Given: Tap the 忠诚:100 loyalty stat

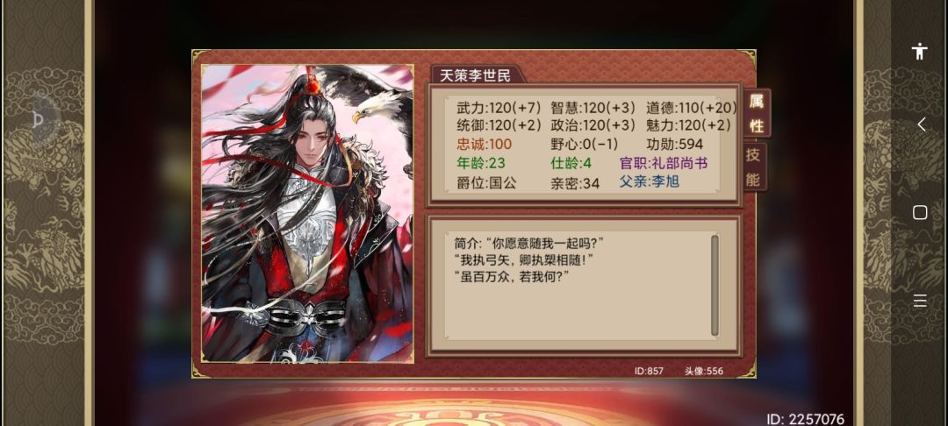Looking at the screenshot, I should (x=484, y=145).
